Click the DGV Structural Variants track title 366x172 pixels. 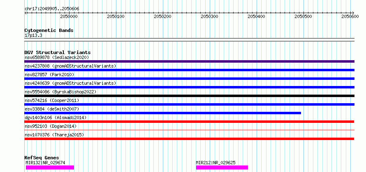pyautogui.click(x=58, y=52)
